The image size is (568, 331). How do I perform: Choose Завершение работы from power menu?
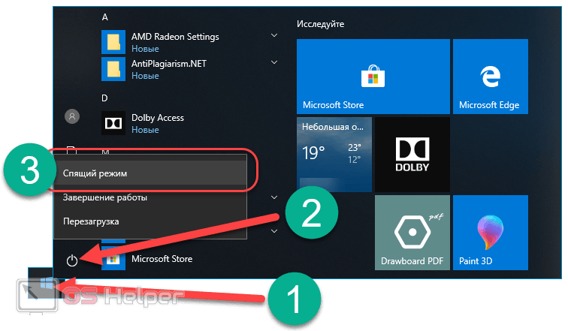(150, 197)
